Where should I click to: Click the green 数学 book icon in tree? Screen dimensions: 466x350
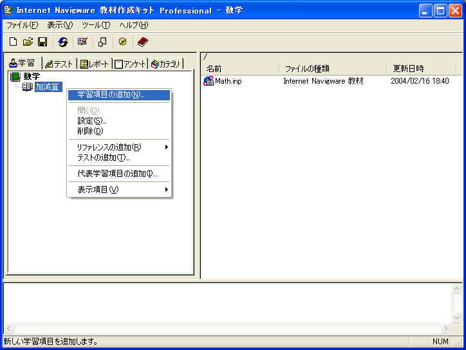point(15,77)
